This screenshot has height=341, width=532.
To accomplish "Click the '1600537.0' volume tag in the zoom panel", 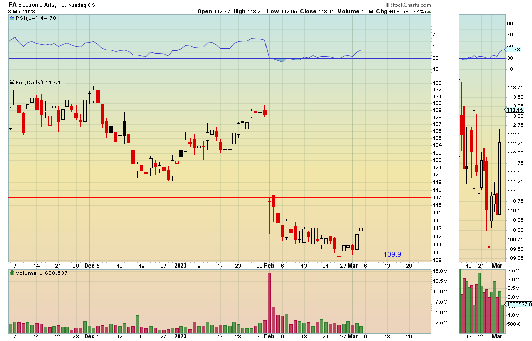I will tap(519, 304).
